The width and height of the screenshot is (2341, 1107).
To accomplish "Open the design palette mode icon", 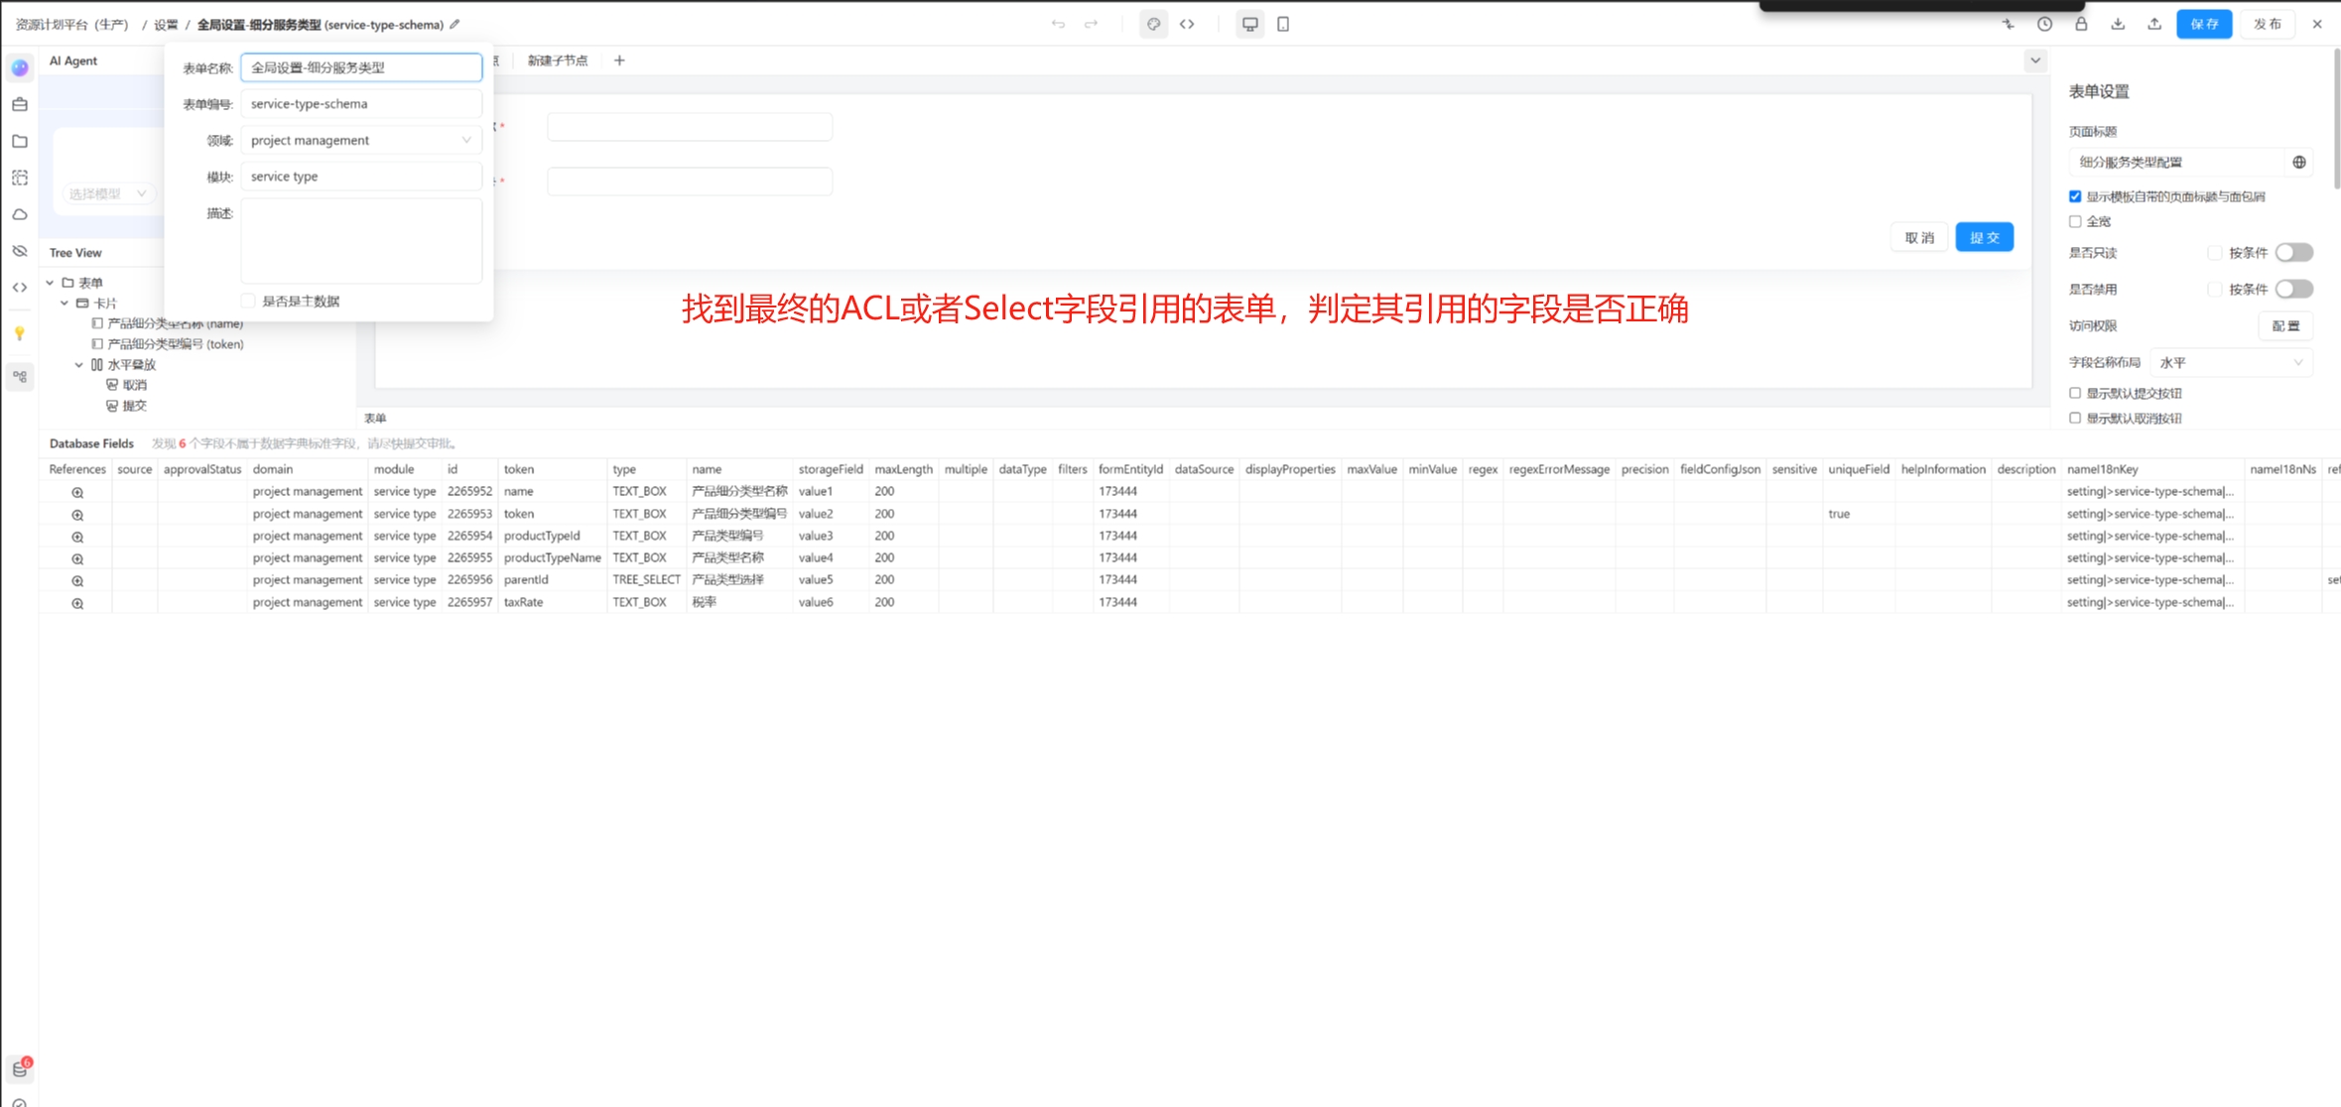I will click(x=1153, y=24).
